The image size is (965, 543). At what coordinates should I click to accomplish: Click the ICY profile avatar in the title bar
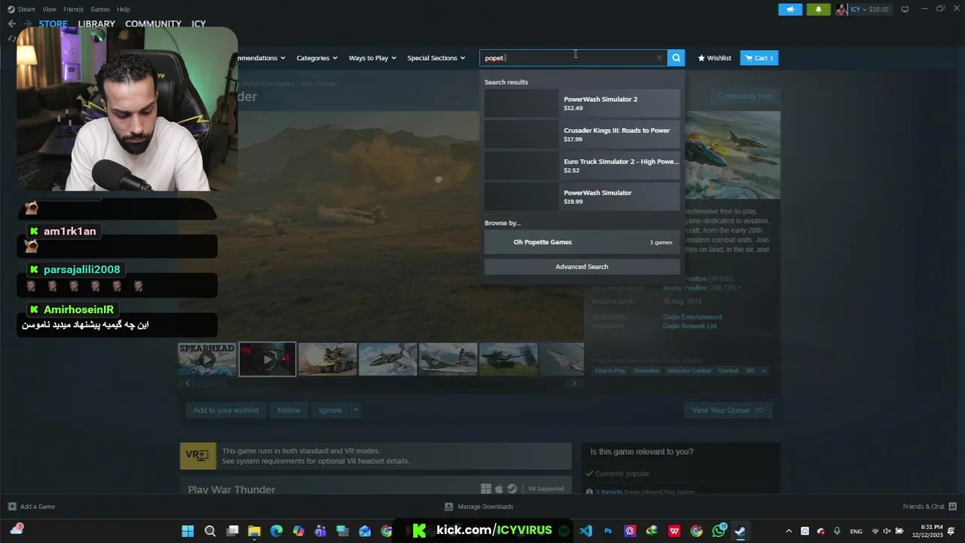tap(841, 10)
